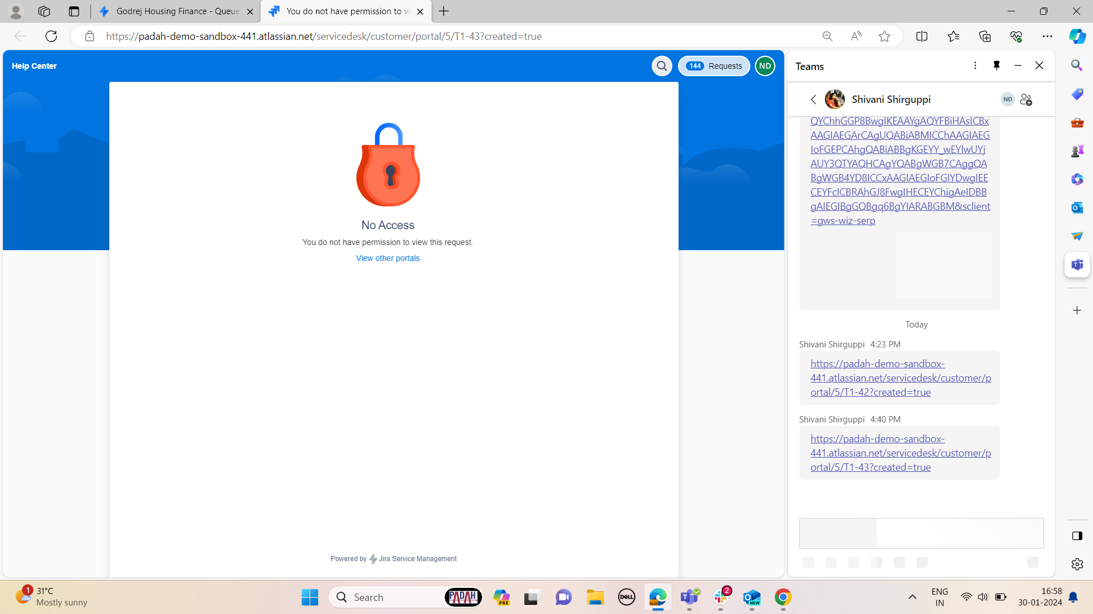Open Edge sidebar Microsoft 365 icon

(1076, 179)
